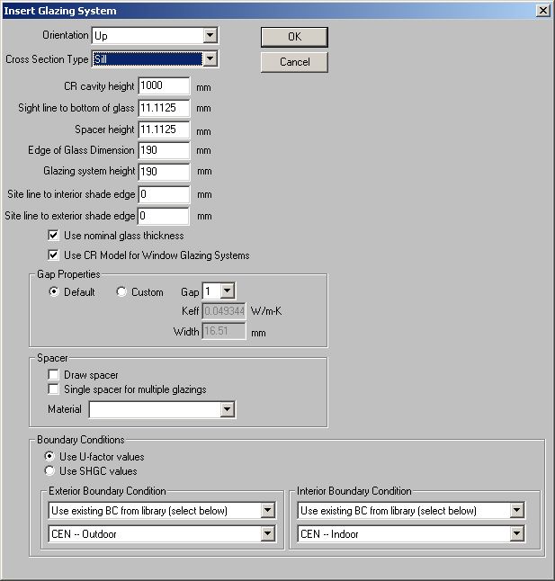Open the spacer Material dropdown
The height and width of the screenshot is (581, 555).
228,410
